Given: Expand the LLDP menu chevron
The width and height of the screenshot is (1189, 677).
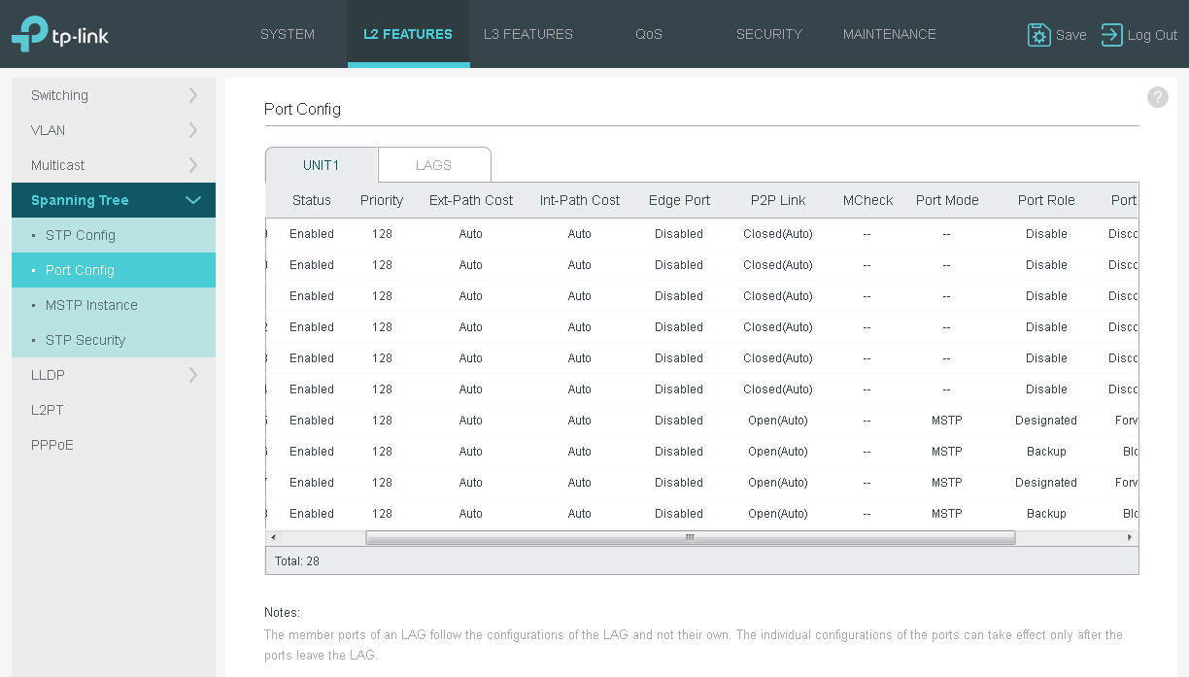Looking at the screenshot, I should (x=193, y=375).
